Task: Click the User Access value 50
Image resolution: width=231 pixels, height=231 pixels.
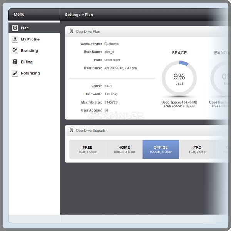Action: coord(106,110)
